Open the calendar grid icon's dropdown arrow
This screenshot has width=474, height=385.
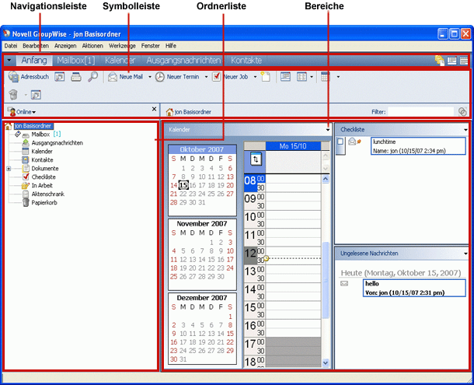click(x=338, y=77)
